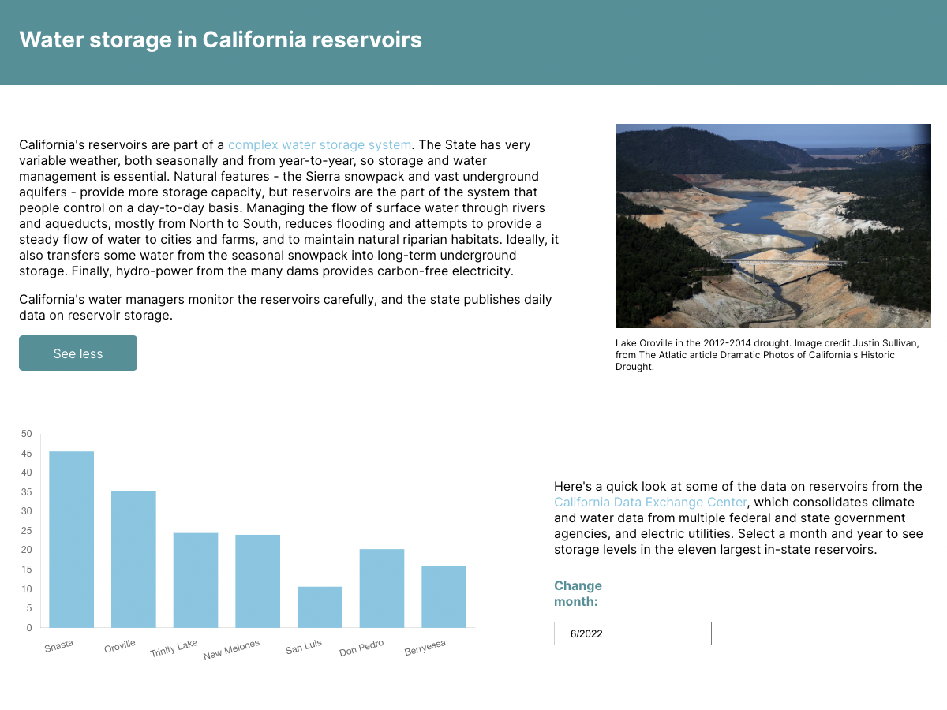Viewport: 947px width, 710px height.
Task: Select the Berryessa bar in the chart
Action: pyautogui.click(x=444, y=596)
